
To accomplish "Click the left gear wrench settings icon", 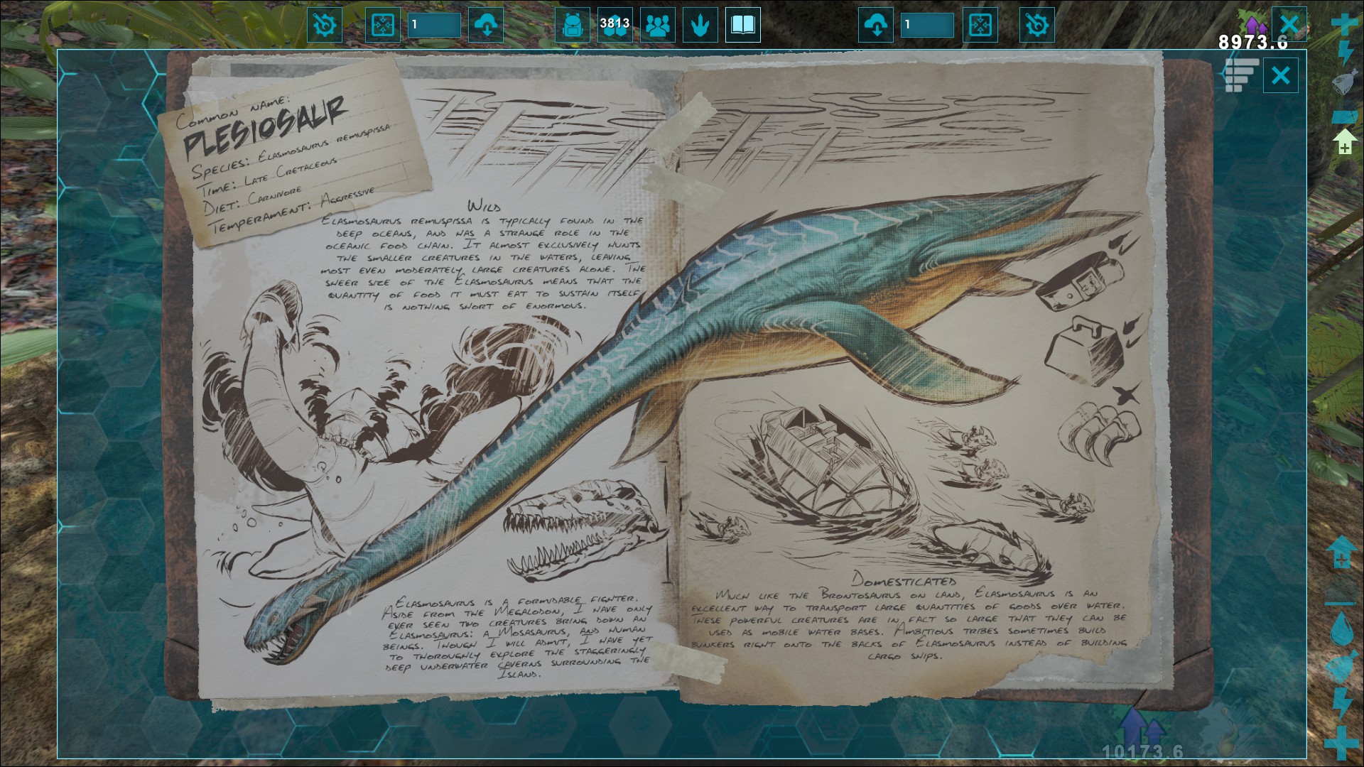I will coord(325,26).
